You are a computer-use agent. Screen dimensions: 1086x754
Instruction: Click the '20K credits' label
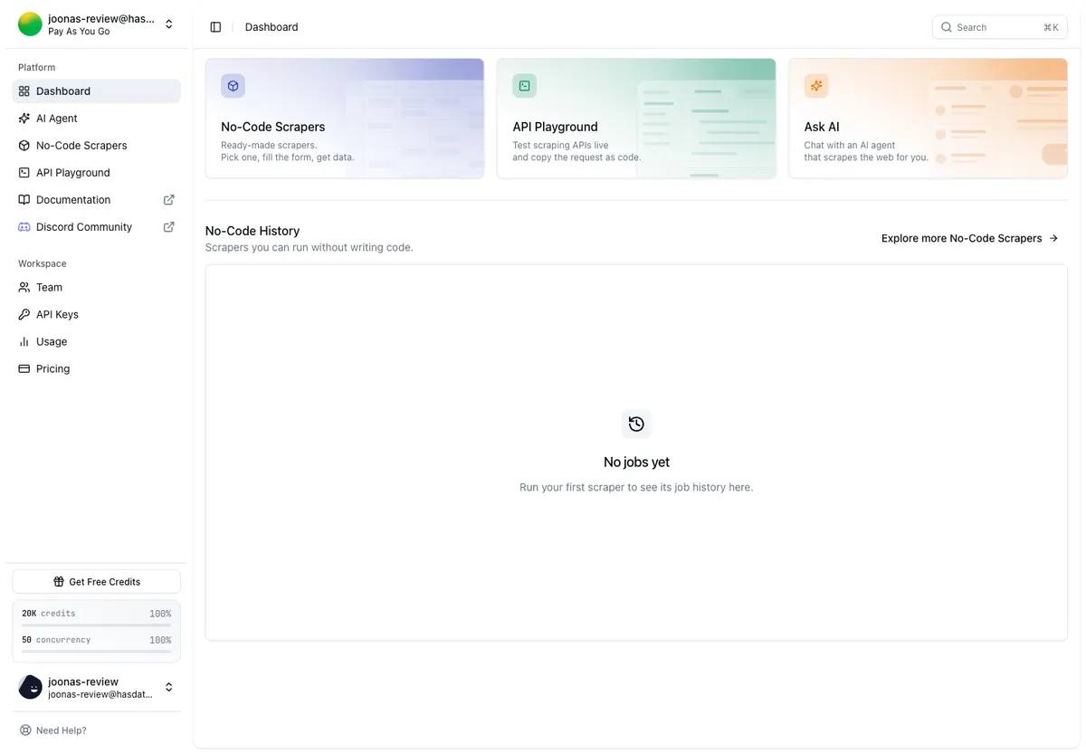pos(49,614)
